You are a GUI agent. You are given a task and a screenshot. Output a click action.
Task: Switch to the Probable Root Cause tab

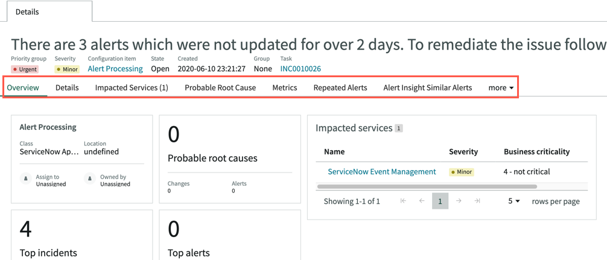coord(220,87)
